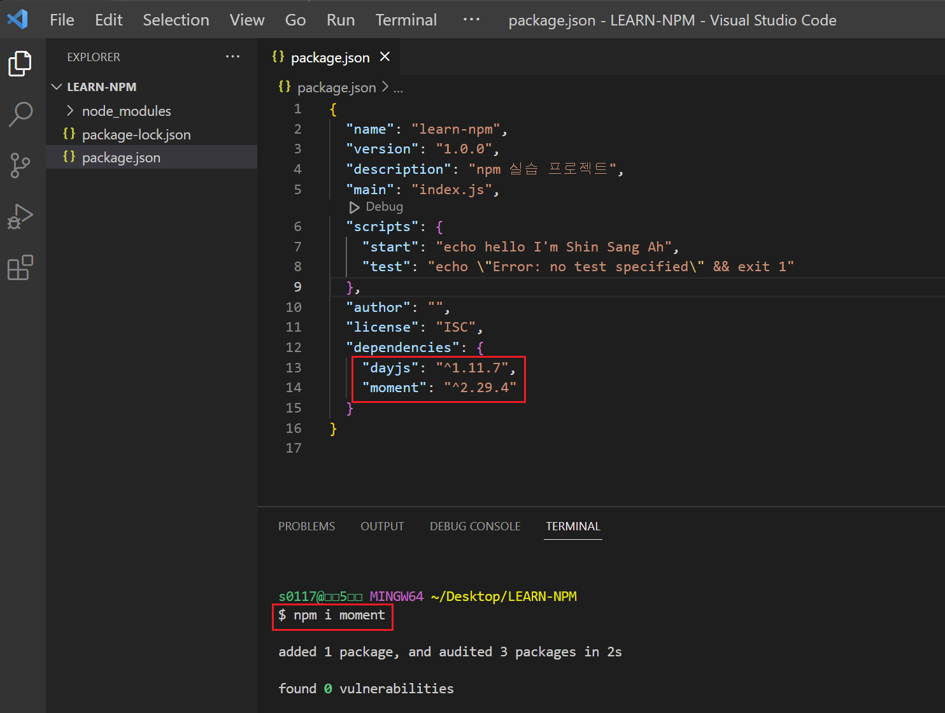Select package-lock.json in Explorer
The width and height of the screenshot is (945, 713).
(x=152, y=134)
